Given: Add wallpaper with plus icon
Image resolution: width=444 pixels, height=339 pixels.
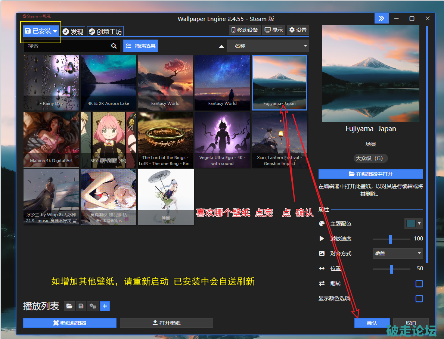Looking at the screenshot, I should coord(105,306).
